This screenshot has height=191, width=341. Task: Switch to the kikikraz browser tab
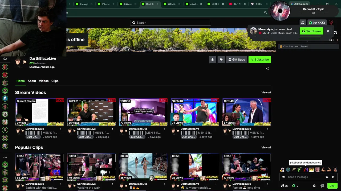[x=128, y=4]
